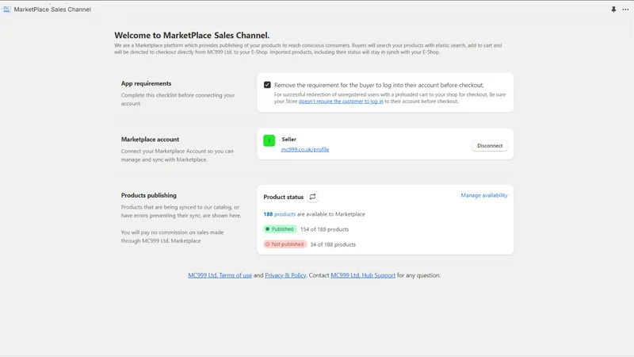Click 'Complete this checklist before connecting' text
The width and height of the screenshot is (634, 357).
coord(178,99)
